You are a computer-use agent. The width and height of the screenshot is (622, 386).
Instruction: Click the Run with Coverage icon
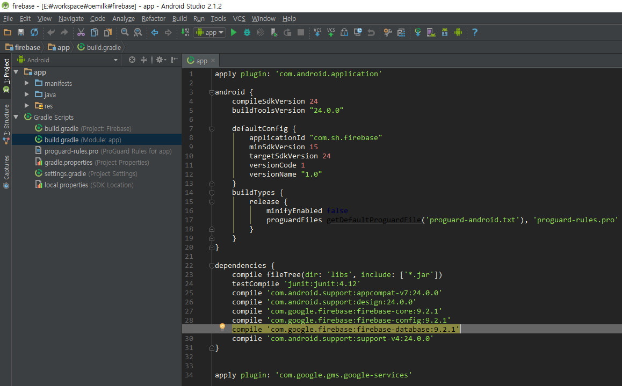[x=261, y=33]
